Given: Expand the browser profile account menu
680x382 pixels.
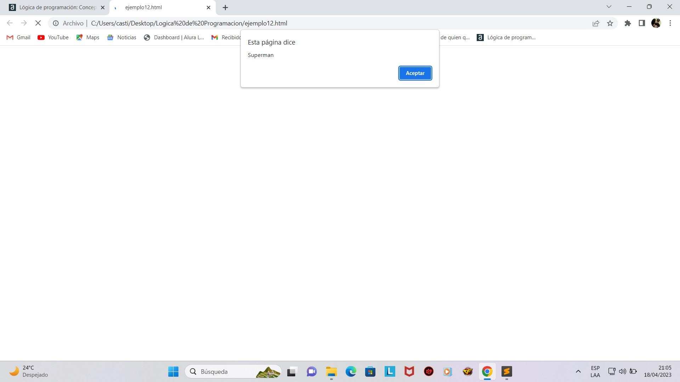Looking at the screenshot, I should pos(656,23).
